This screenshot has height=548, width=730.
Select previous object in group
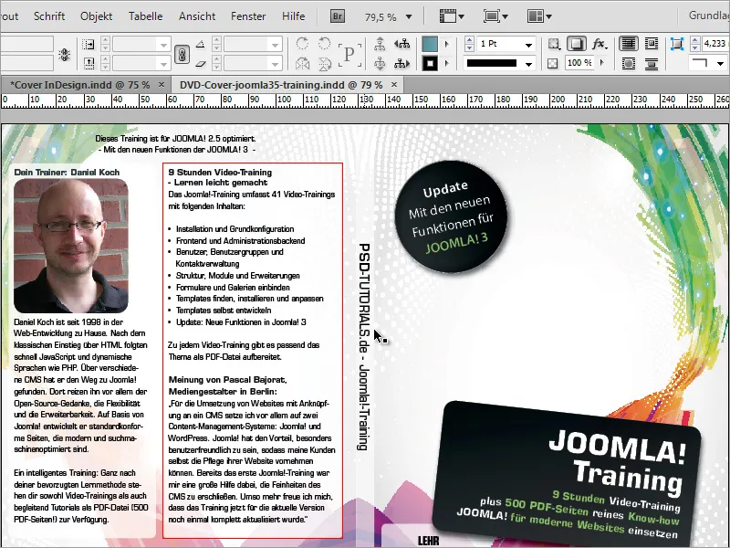tap(402, 44)
